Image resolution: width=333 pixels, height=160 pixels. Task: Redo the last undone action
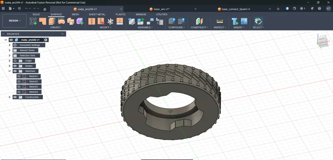coord(34,9)
